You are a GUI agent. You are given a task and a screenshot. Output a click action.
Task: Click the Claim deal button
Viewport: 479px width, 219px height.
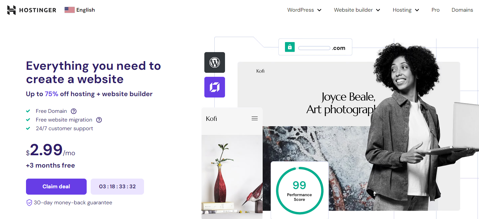click(x=56, y=187)
